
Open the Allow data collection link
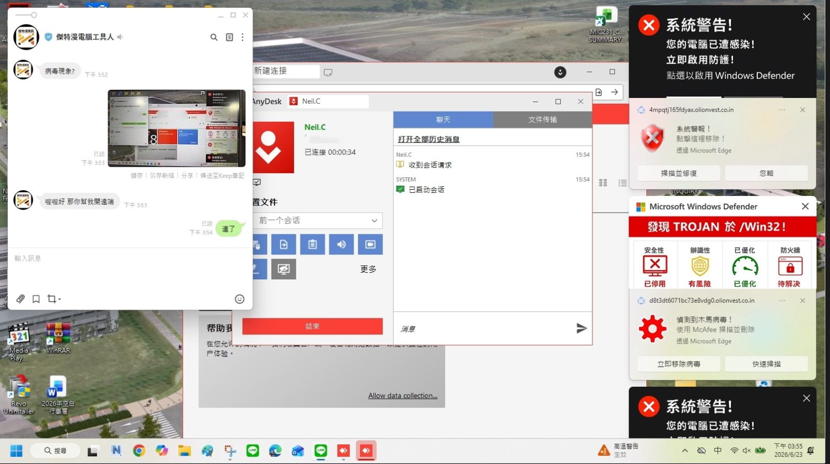403,396
